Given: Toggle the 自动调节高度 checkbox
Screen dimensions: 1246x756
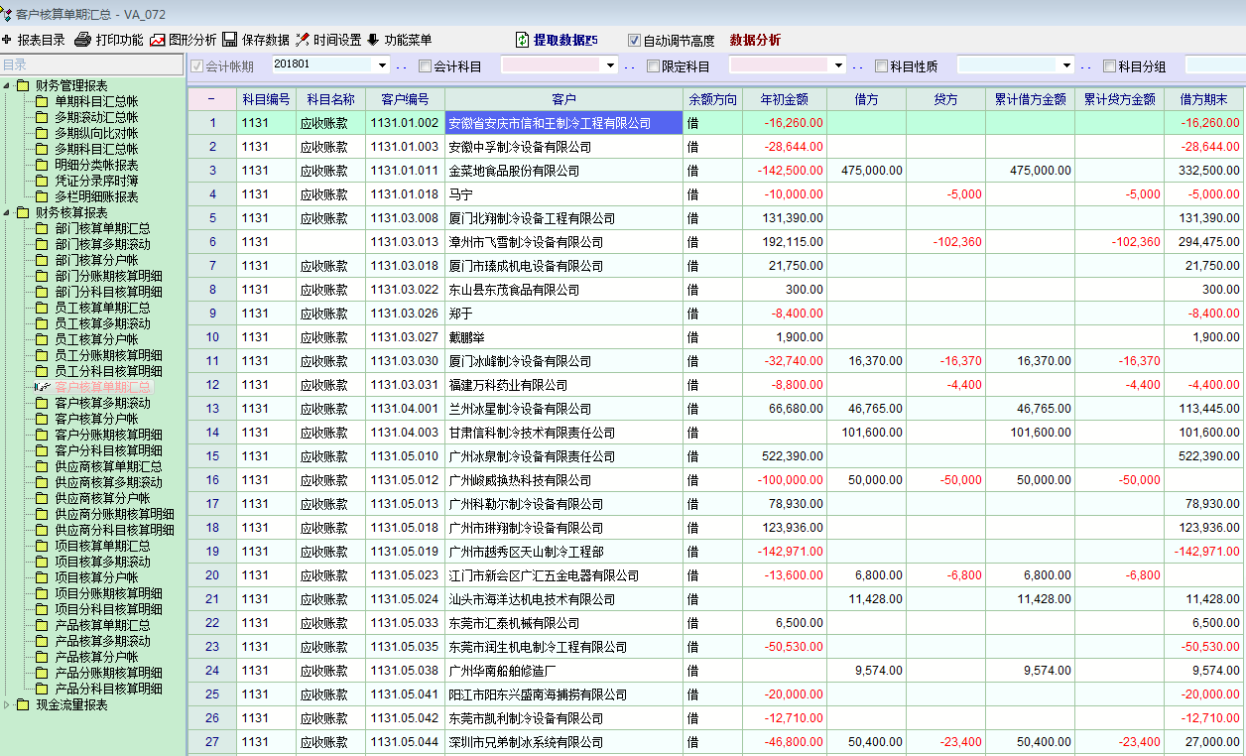Looking at the screenshot, I should click(x=635, y=41).
